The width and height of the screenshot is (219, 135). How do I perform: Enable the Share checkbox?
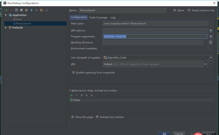click(175, 10)
